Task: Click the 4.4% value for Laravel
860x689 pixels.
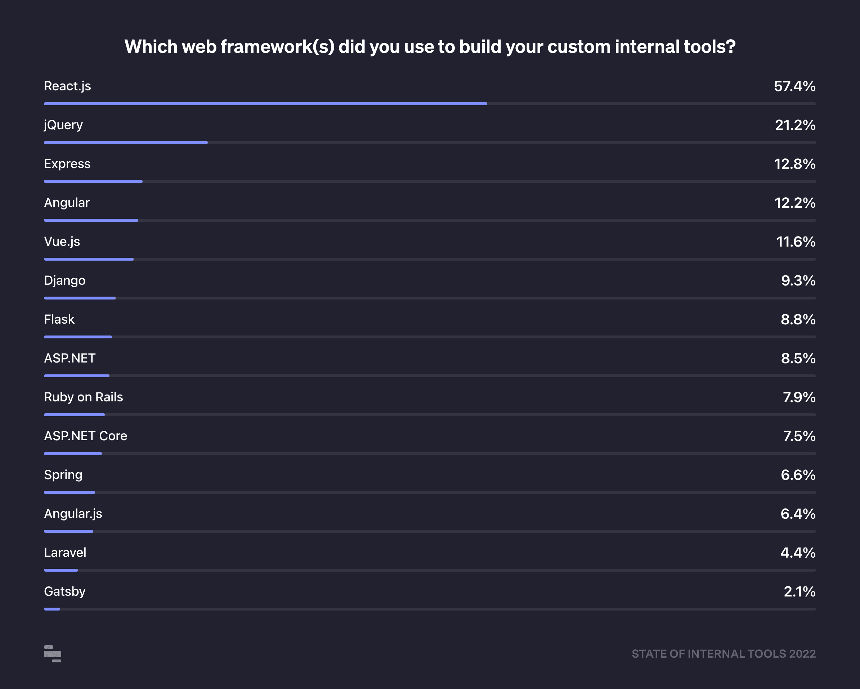Action: click(798, 553)
